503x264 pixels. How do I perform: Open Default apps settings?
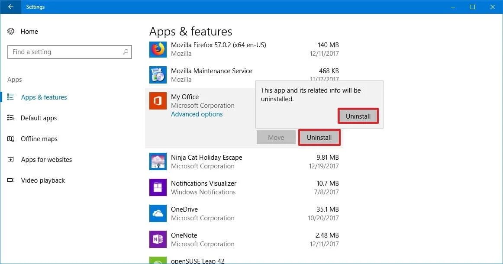coord(39,118)
